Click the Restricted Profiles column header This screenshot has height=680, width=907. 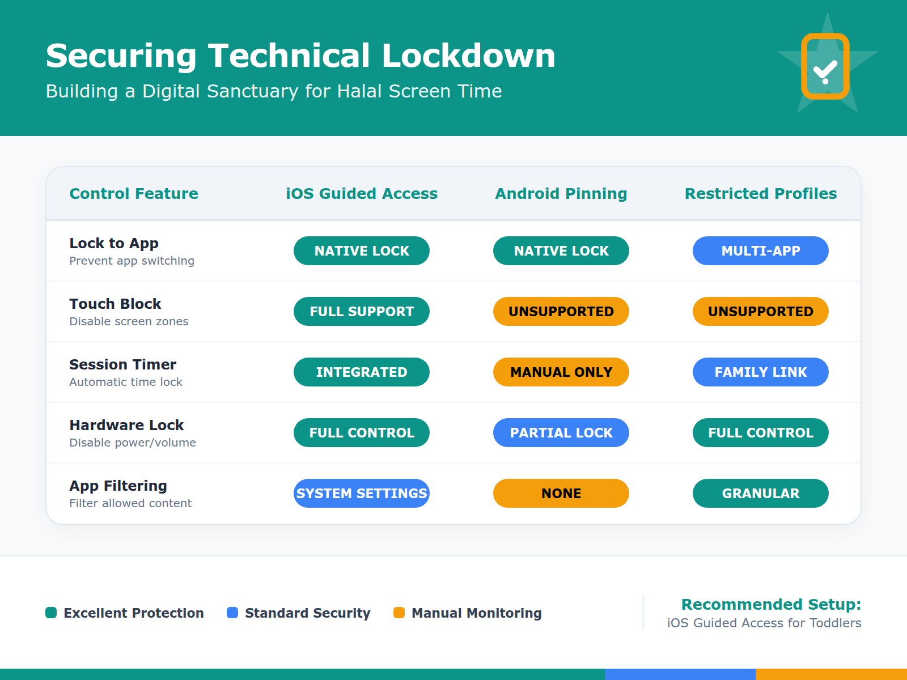point(760,193)
